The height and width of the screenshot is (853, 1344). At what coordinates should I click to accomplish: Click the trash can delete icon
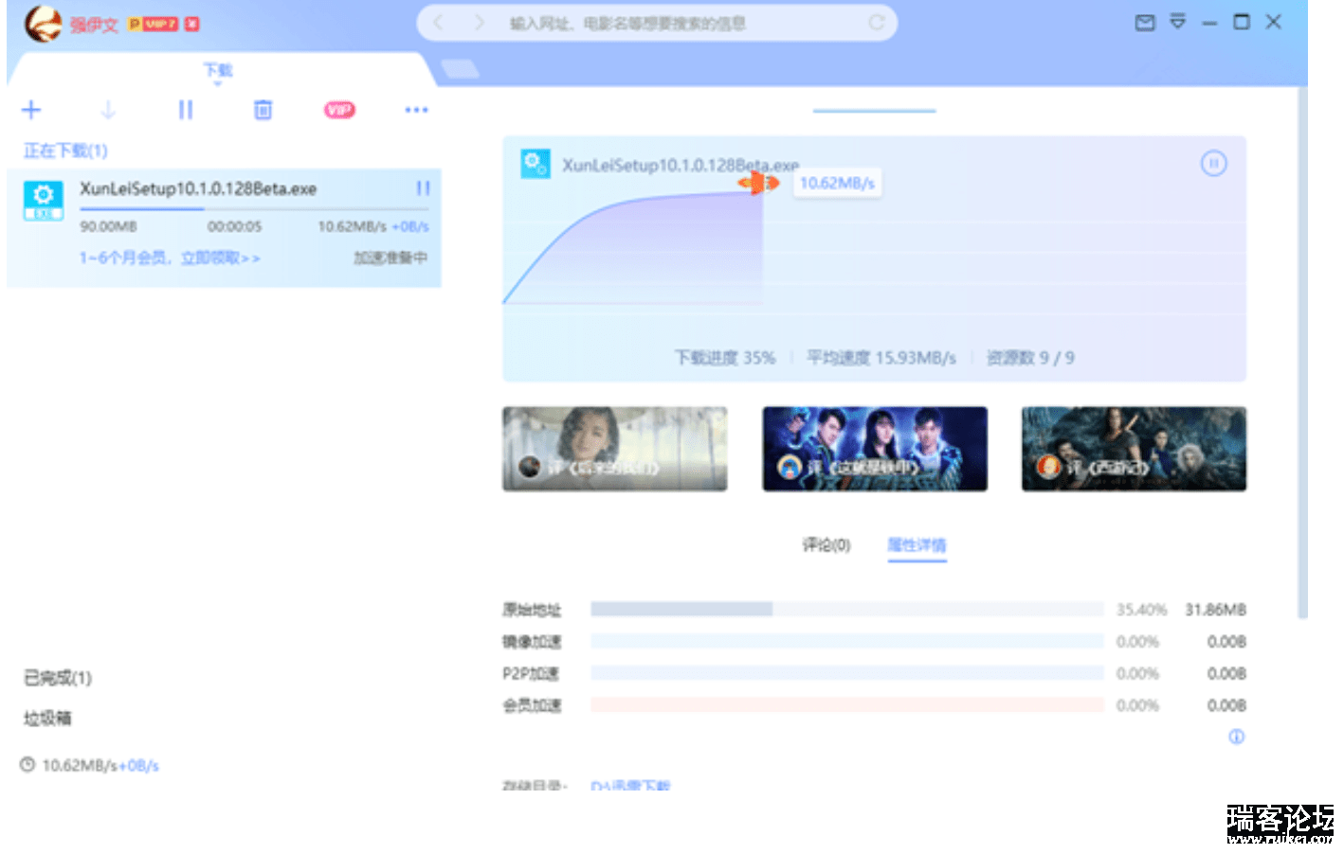point(263,110)
